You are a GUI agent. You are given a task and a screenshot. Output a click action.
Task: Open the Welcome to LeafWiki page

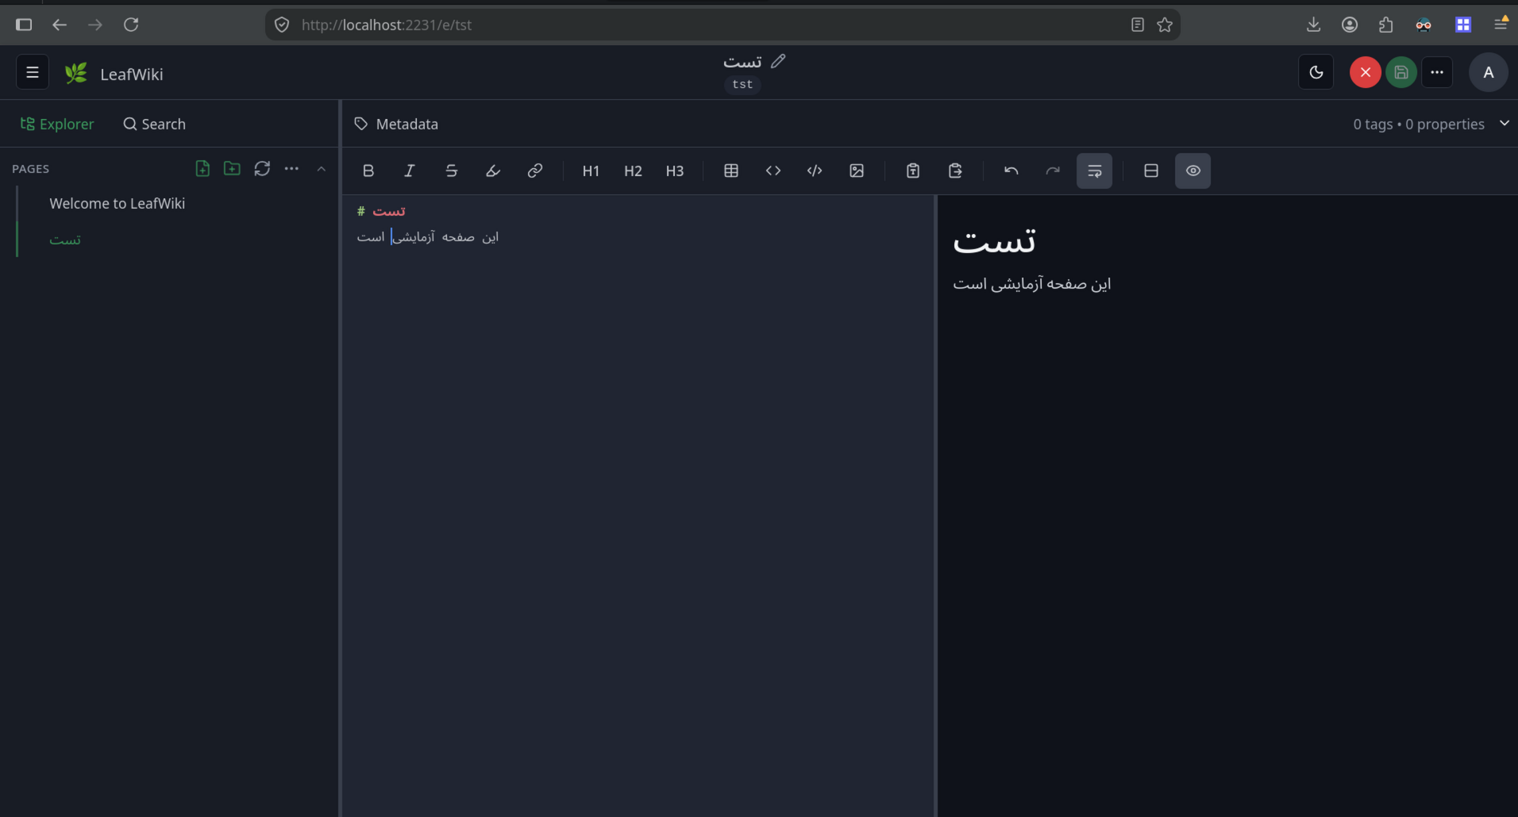[x=117, y=203]
